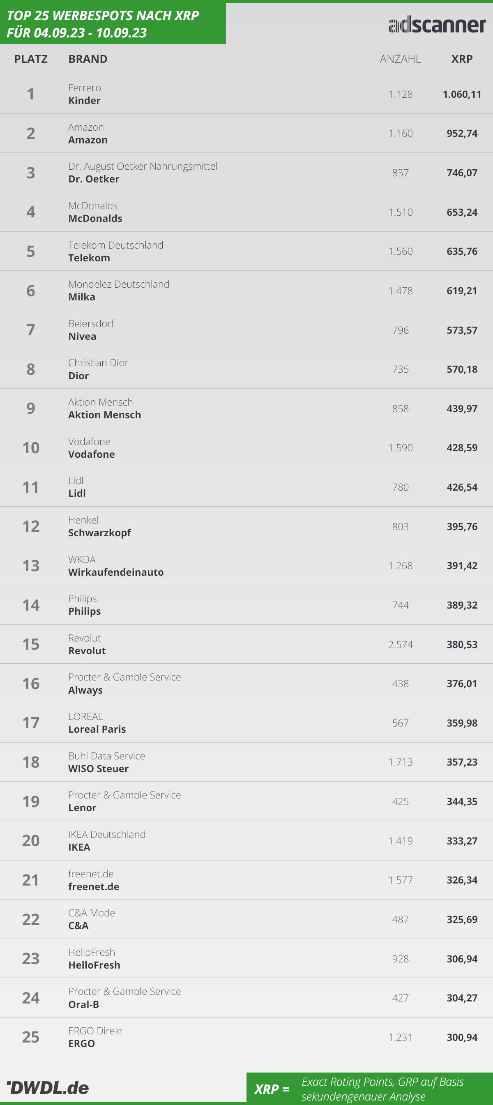
Task: Select the Dr. Oetker brand name
Action: (94, 179)
